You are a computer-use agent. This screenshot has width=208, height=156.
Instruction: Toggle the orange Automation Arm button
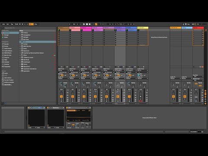pyautogui.click(x=96, y=24)
